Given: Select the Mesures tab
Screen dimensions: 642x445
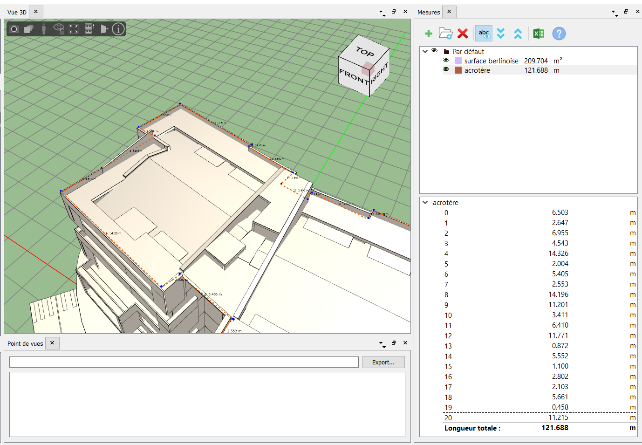Looking at the screenshot, I should (x=429, y=12).
